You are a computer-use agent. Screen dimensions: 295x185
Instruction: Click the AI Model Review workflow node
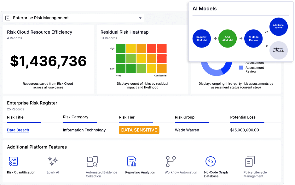tap(253, 39)
